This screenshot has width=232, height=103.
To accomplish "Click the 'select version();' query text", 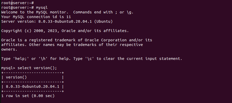I will click(37, 68).
